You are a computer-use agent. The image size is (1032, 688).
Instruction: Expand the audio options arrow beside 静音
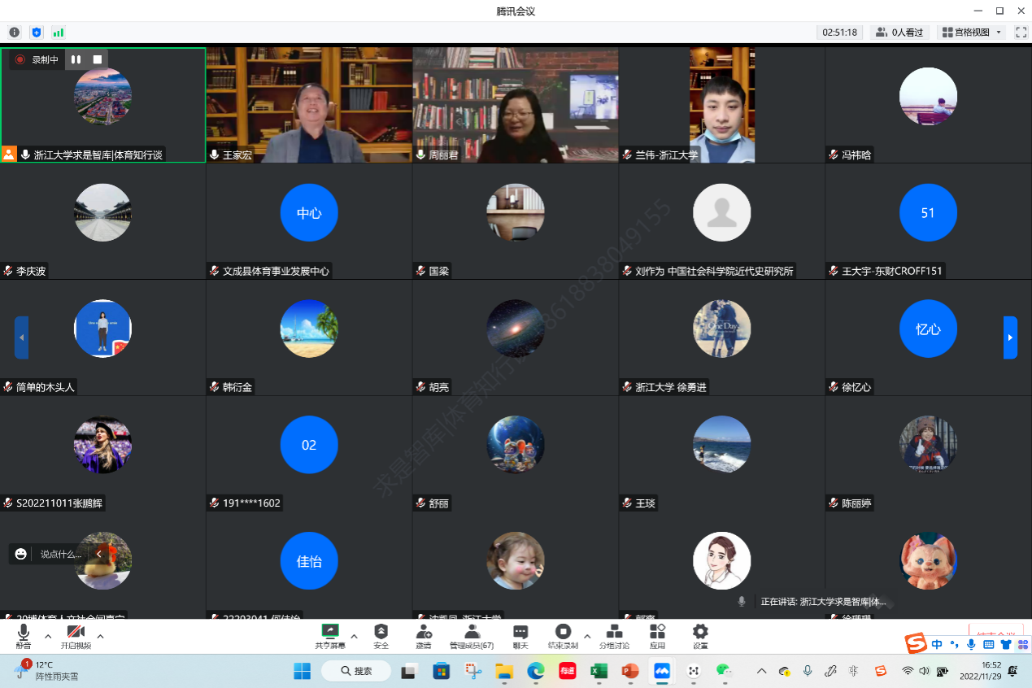(x=48, y=636)
